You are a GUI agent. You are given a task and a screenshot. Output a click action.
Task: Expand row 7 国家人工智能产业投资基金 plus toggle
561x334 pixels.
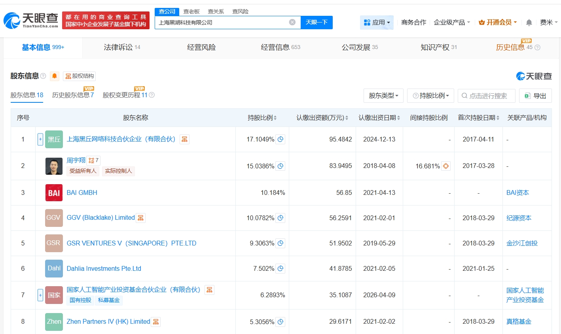40,295
